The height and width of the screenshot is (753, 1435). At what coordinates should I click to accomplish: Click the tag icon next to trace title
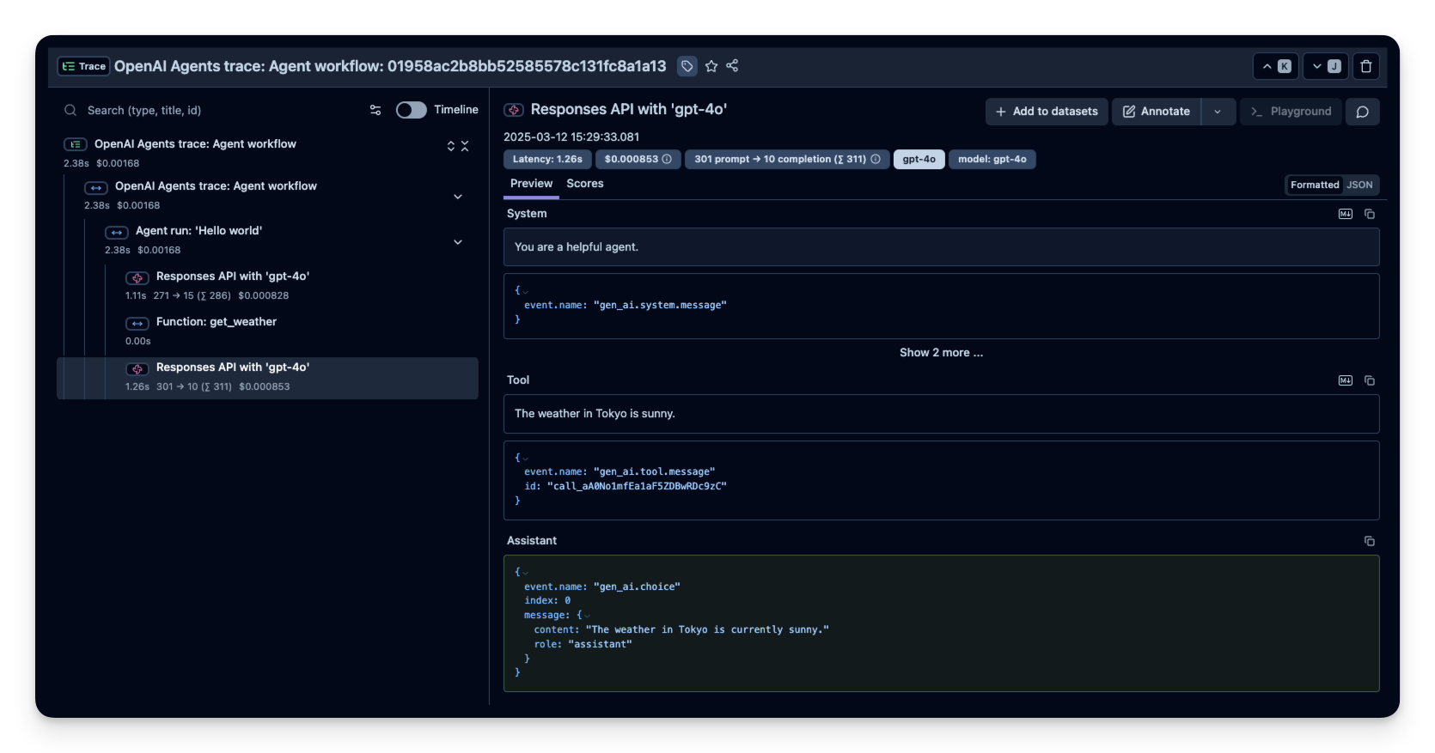687,66
